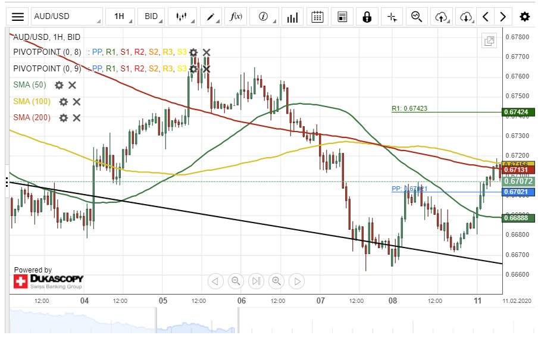Image resolution: width=538 pixels, height=338 pixels.
Task: Click the 0.67424 green price tag
Action: click(x=518, y=112)
